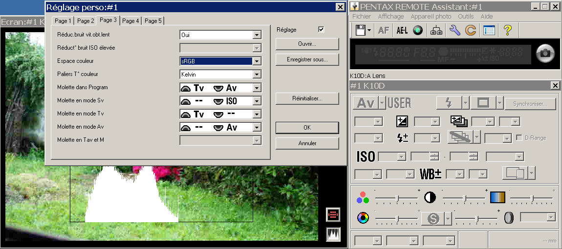This screenshot has width=562, height=249.
Task: Open help via yellow question mark icon
Action: 507,30
